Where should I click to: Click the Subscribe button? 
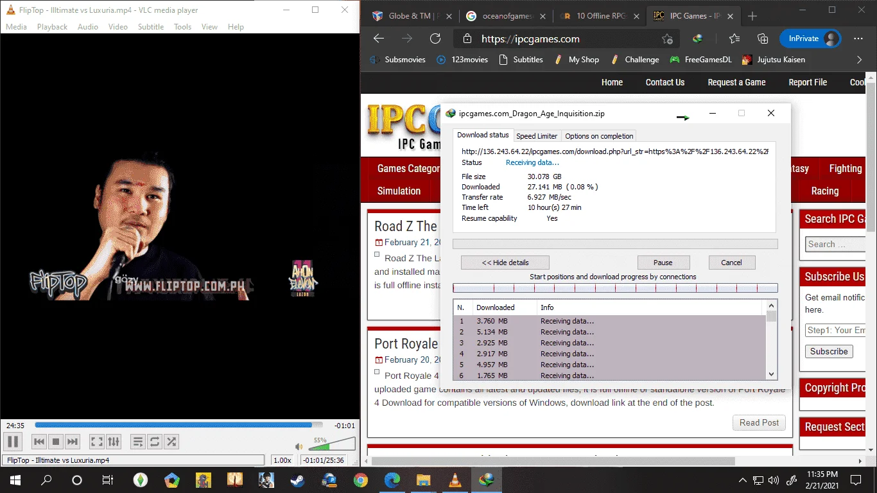[x=829, y=351]
